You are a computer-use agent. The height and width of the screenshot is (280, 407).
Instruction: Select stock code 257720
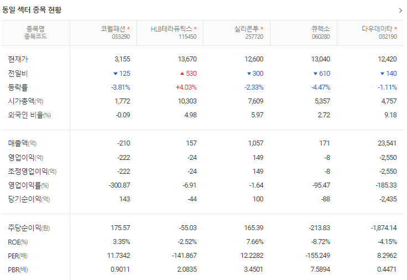tap(254, 37)
